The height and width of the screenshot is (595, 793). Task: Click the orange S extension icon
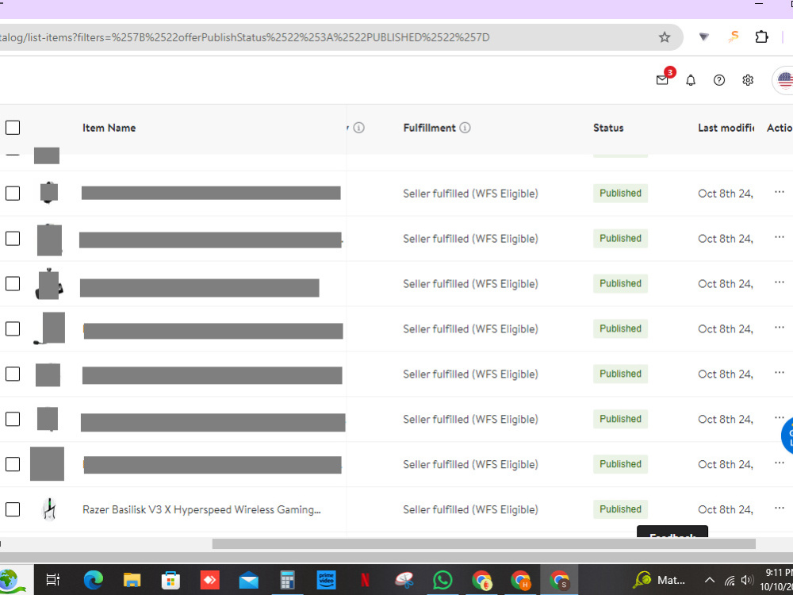coord(734,36)
